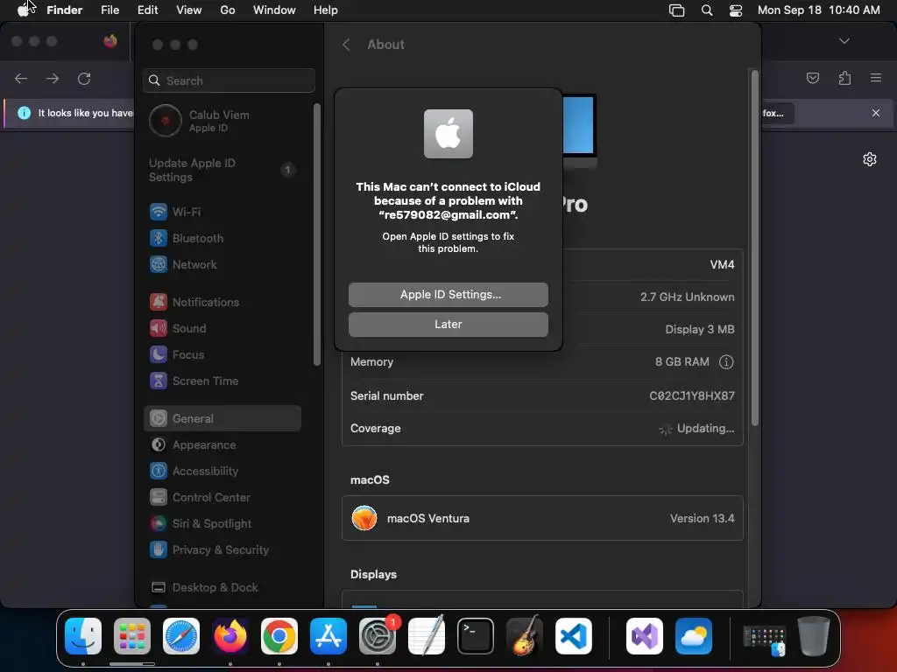Click the date and time in the menu bar
Image resolution: width=897 pixels, height=672 pixels.
[819, 10]
